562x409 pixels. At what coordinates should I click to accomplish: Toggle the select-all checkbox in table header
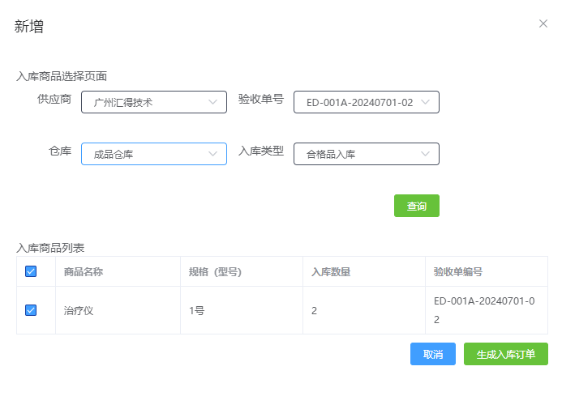[x=31, y=271]
